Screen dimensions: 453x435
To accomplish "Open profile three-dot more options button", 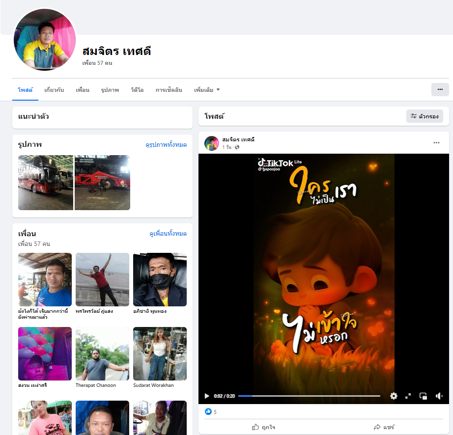I will [x=440, y=89].
